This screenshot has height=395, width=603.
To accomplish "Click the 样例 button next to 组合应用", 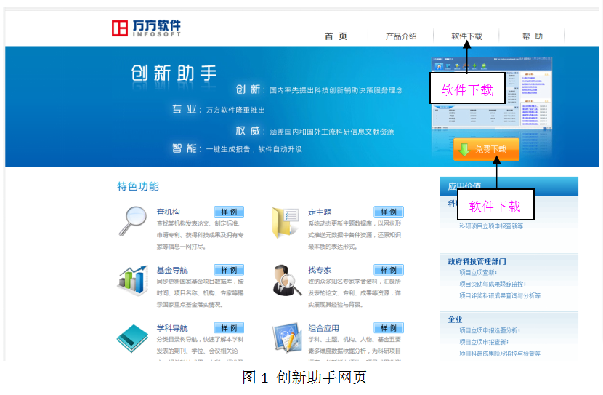I will 389,328.
